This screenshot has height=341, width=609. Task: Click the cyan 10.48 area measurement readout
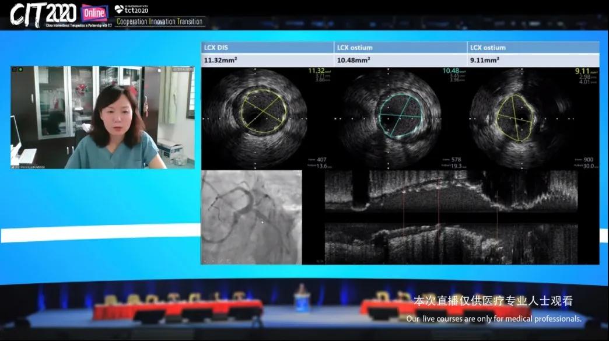[x=451, y=71]
